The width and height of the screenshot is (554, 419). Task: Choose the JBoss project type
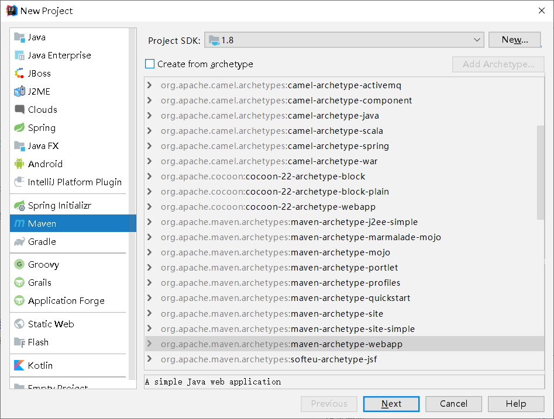click(40, 73)
